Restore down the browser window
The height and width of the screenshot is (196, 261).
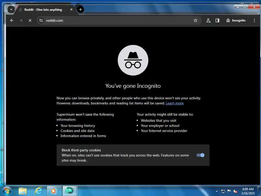[244, 7]
